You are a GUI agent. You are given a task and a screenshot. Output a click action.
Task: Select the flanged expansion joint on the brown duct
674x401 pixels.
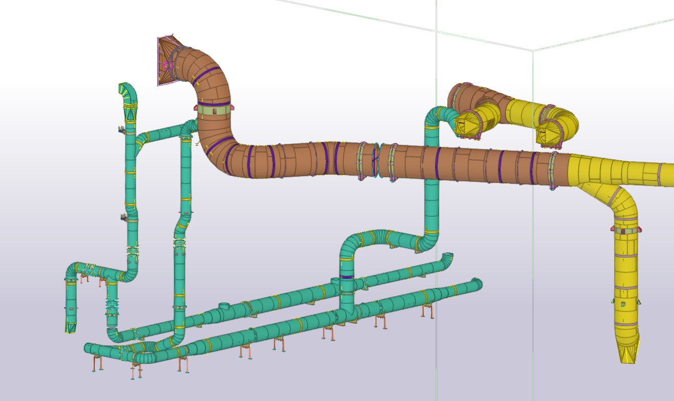click(x=377, y=160)
